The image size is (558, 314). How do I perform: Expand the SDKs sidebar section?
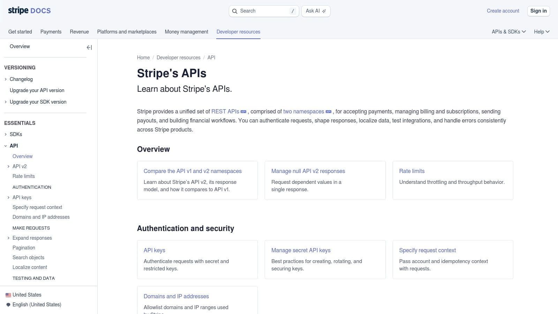(6, 134)
